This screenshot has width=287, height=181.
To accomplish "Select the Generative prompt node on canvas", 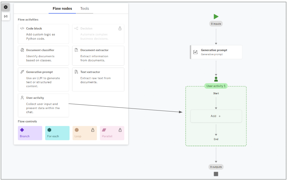I will coord(216,52).
